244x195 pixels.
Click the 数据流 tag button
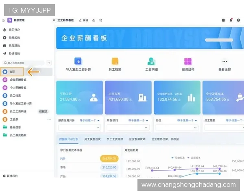pos(43,111)
